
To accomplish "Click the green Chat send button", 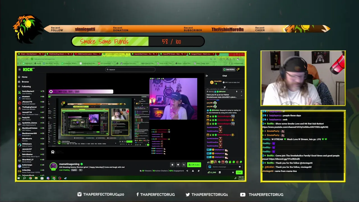I will pyautogui.click(x=239, y=172).
